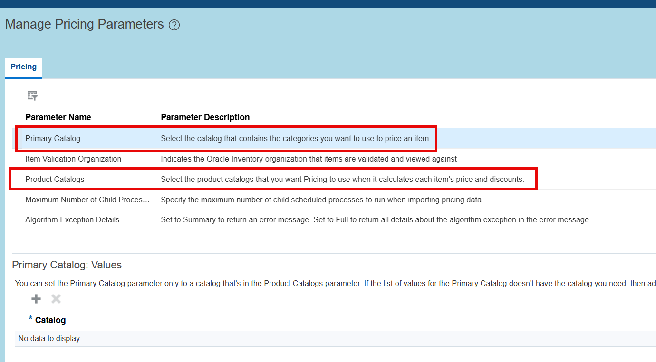
Task: Click the Primary Catalog description text
Action: tap(296, 139)
